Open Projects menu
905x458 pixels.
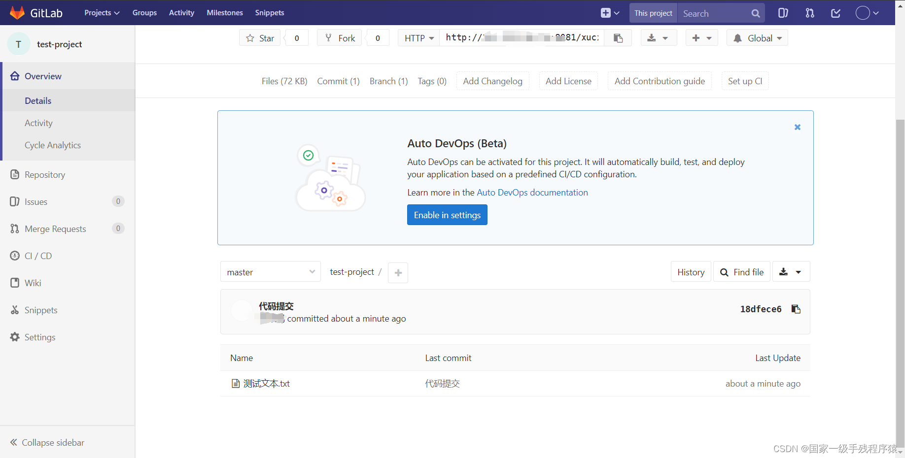(102, 13)
